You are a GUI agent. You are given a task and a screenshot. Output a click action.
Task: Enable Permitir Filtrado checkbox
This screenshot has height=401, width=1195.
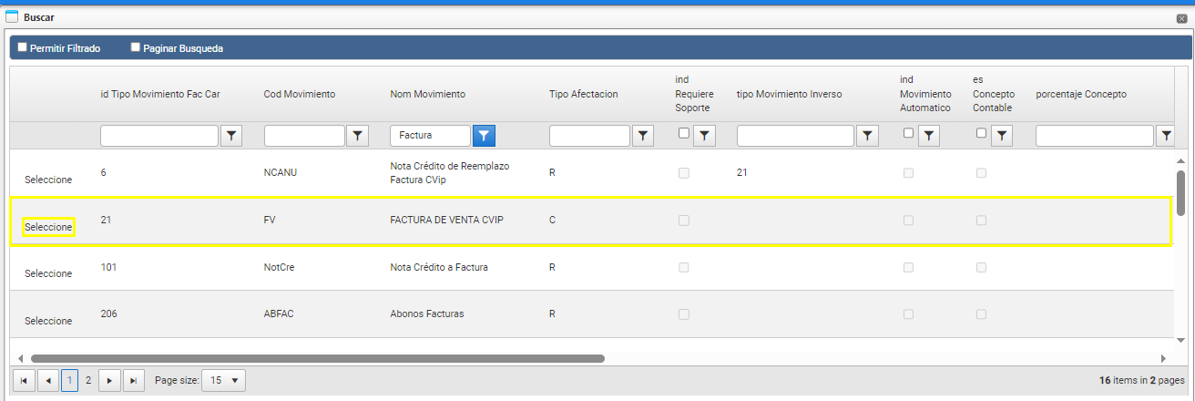[23, 47]
